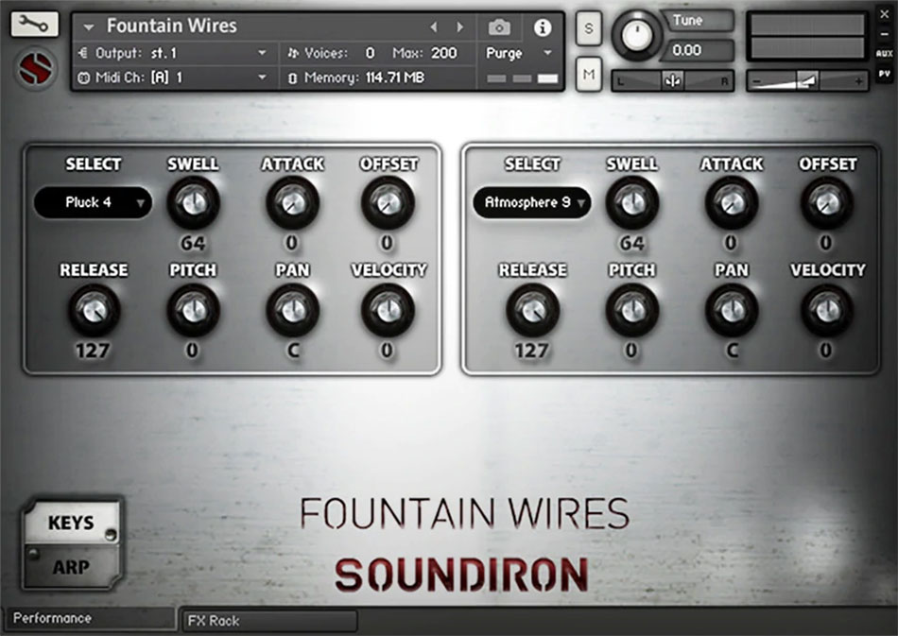Mute the instrument with M button
The height and width of the screenshot is (636, 898).
589,75
